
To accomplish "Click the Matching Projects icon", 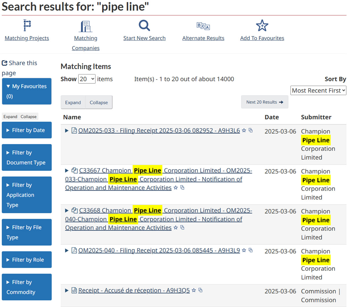I will pyautogui.click(x=27, y=25).
